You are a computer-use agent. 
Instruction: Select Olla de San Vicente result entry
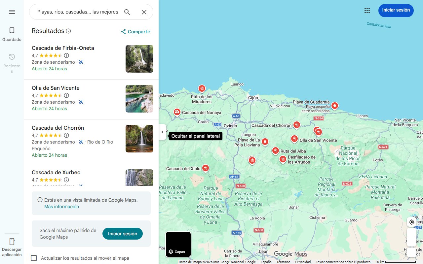pos(56,88)
